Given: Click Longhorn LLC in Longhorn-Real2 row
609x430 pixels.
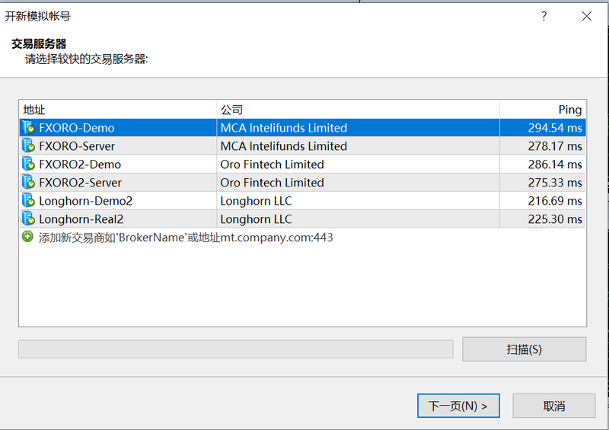Looking at the screenshot, I should (x=256, y=219).
